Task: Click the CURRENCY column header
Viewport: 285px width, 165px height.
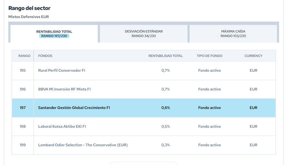Action: coord(253,56)
